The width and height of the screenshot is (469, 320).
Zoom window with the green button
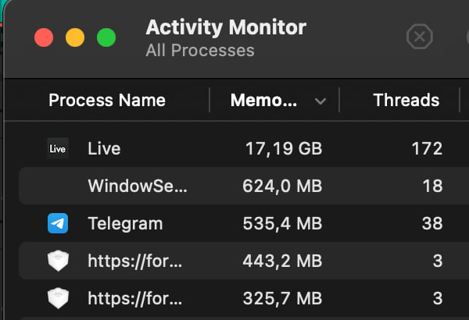[106, 37]
